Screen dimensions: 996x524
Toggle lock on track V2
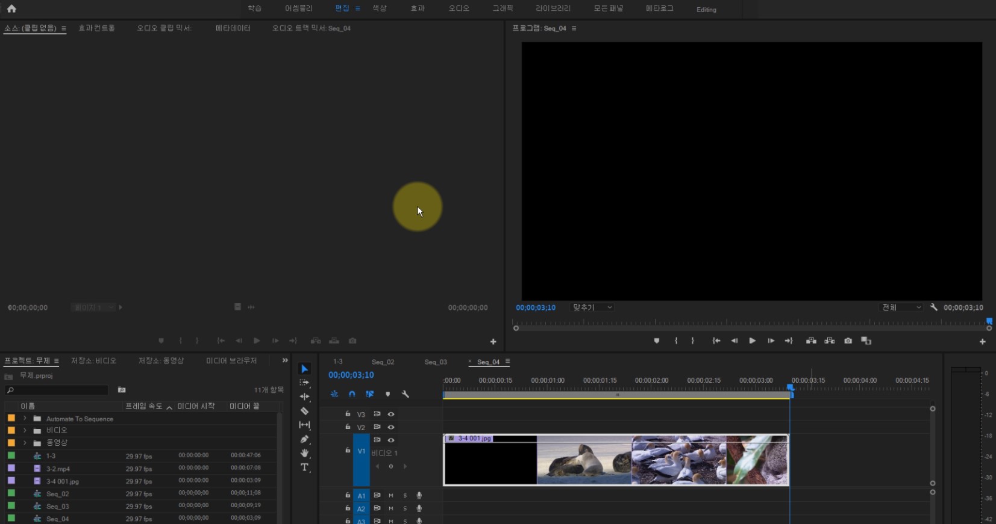coord(348,427)
